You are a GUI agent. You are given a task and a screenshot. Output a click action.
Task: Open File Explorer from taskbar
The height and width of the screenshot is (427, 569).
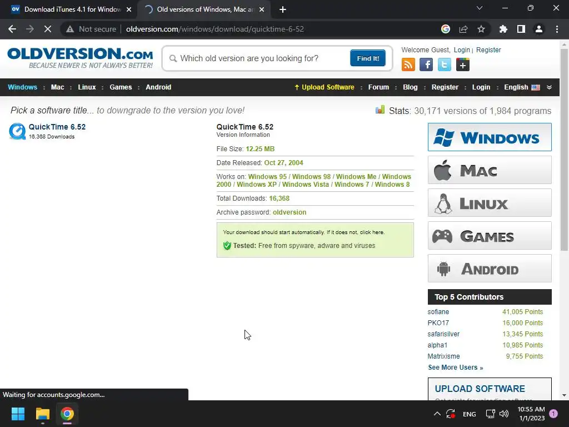(x=43, y=414)
